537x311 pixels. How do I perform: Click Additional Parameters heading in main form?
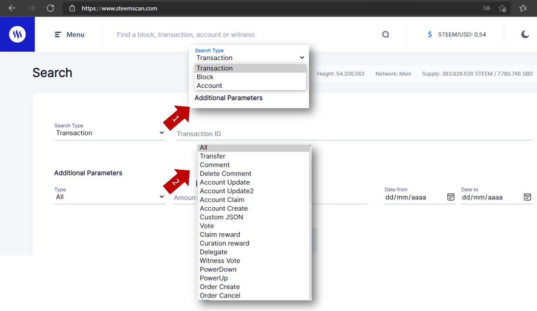(88, 173)
